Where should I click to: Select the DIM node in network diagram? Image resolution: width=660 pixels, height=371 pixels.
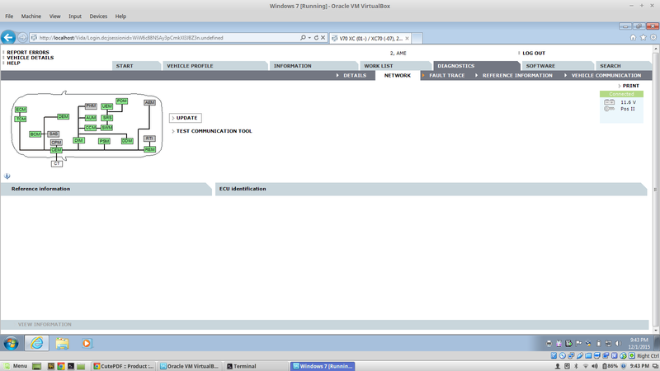click(x=78, y=140)
